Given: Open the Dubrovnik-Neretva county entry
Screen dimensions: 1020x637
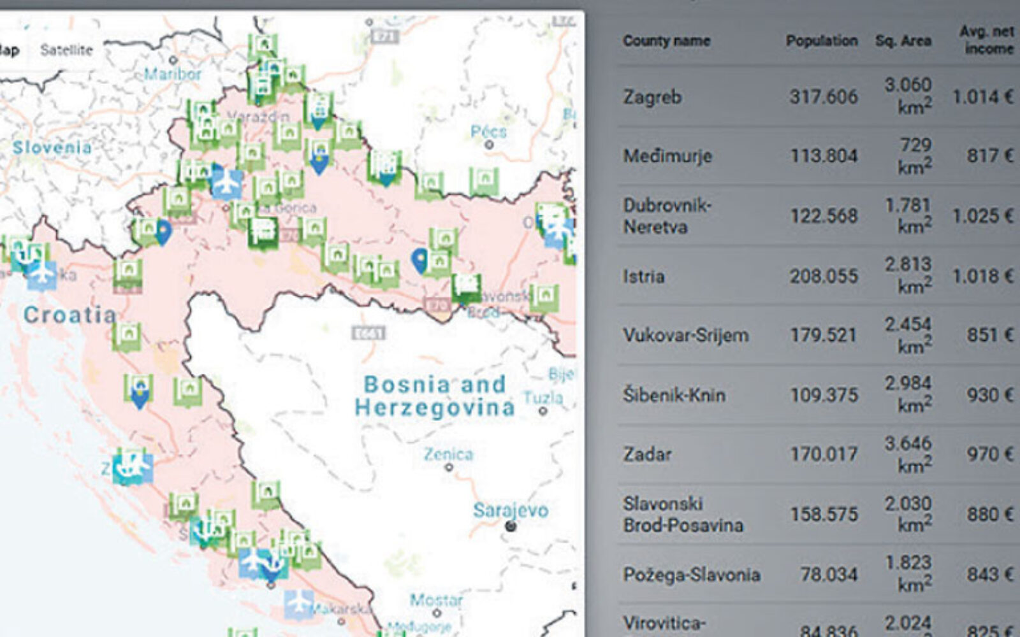Looking at the screenshot, I should tap(667, 216).
